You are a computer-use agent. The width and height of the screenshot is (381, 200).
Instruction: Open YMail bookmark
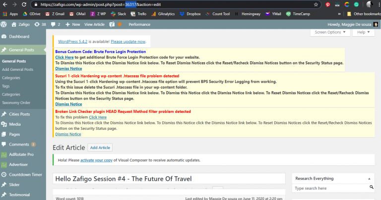point(273,14)
